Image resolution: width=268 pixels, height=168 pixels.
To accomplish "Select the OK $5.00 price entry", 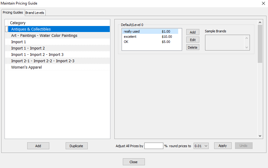I will point(150,42).
